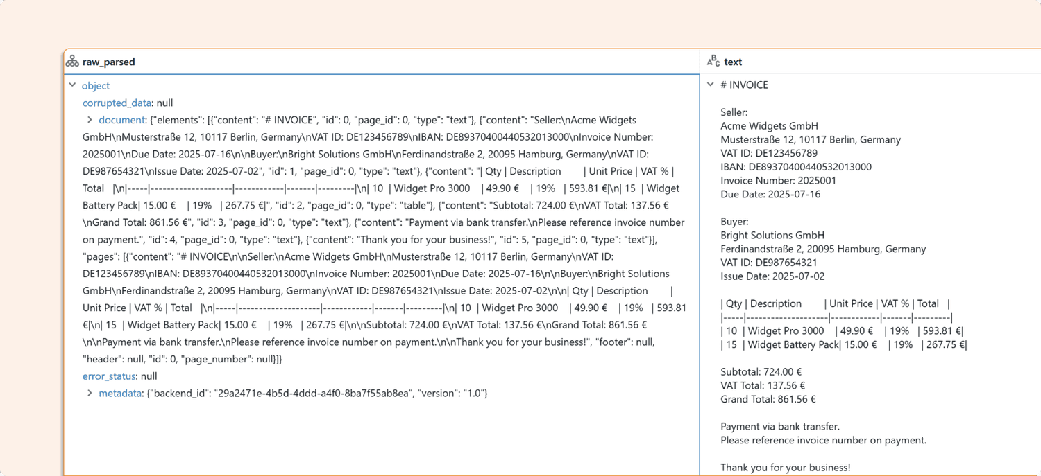Select the raw_parsed column header
Viewport: 1041px width, 476px height.
(109, 61)
